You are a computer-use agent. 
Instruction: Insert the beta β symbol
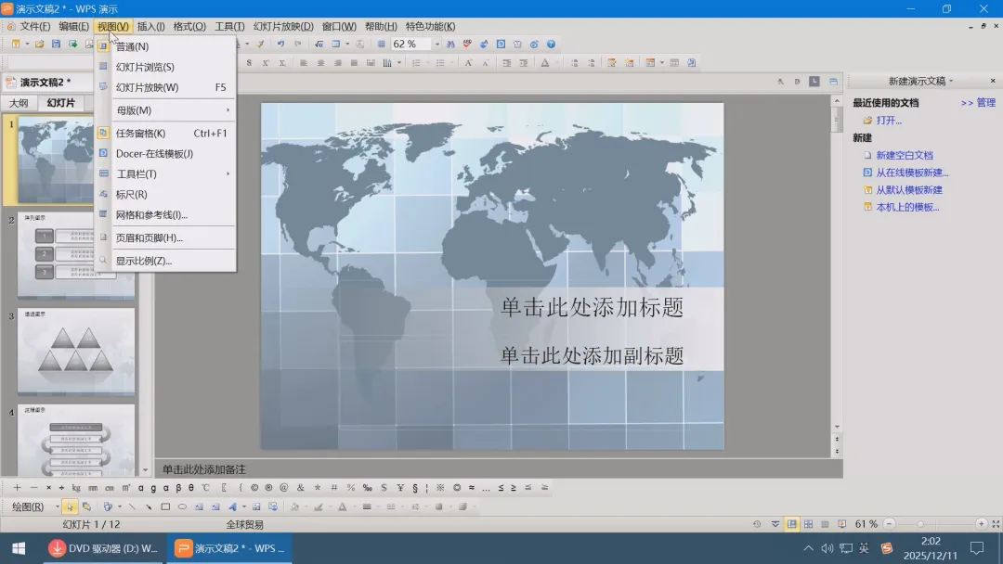(178, 487)
